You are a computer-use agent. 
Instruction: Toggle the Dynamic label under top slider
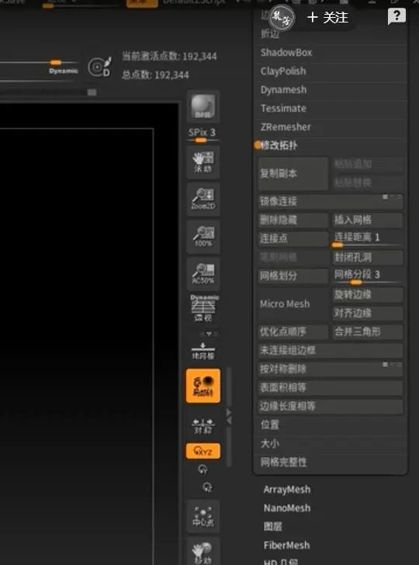tap(64, 71)
